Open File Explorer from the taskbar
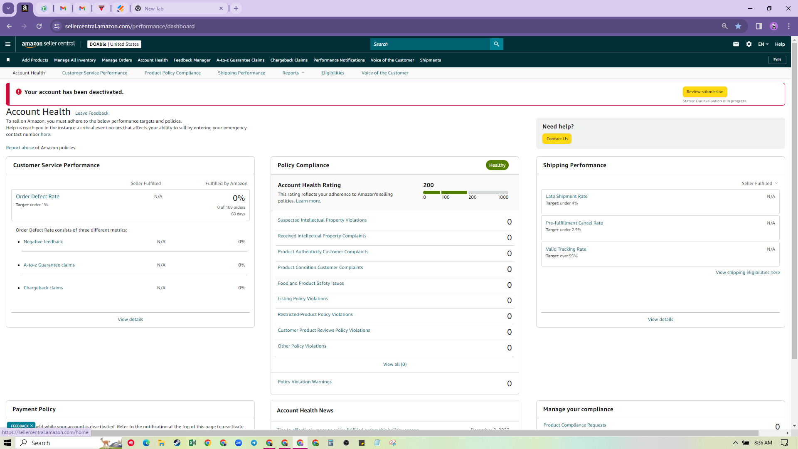 click(162, 443)
